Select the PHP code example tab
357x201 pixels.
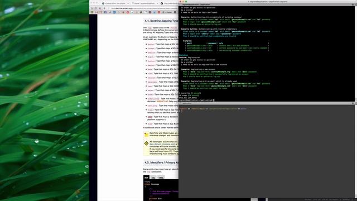(x=146, y=178)
